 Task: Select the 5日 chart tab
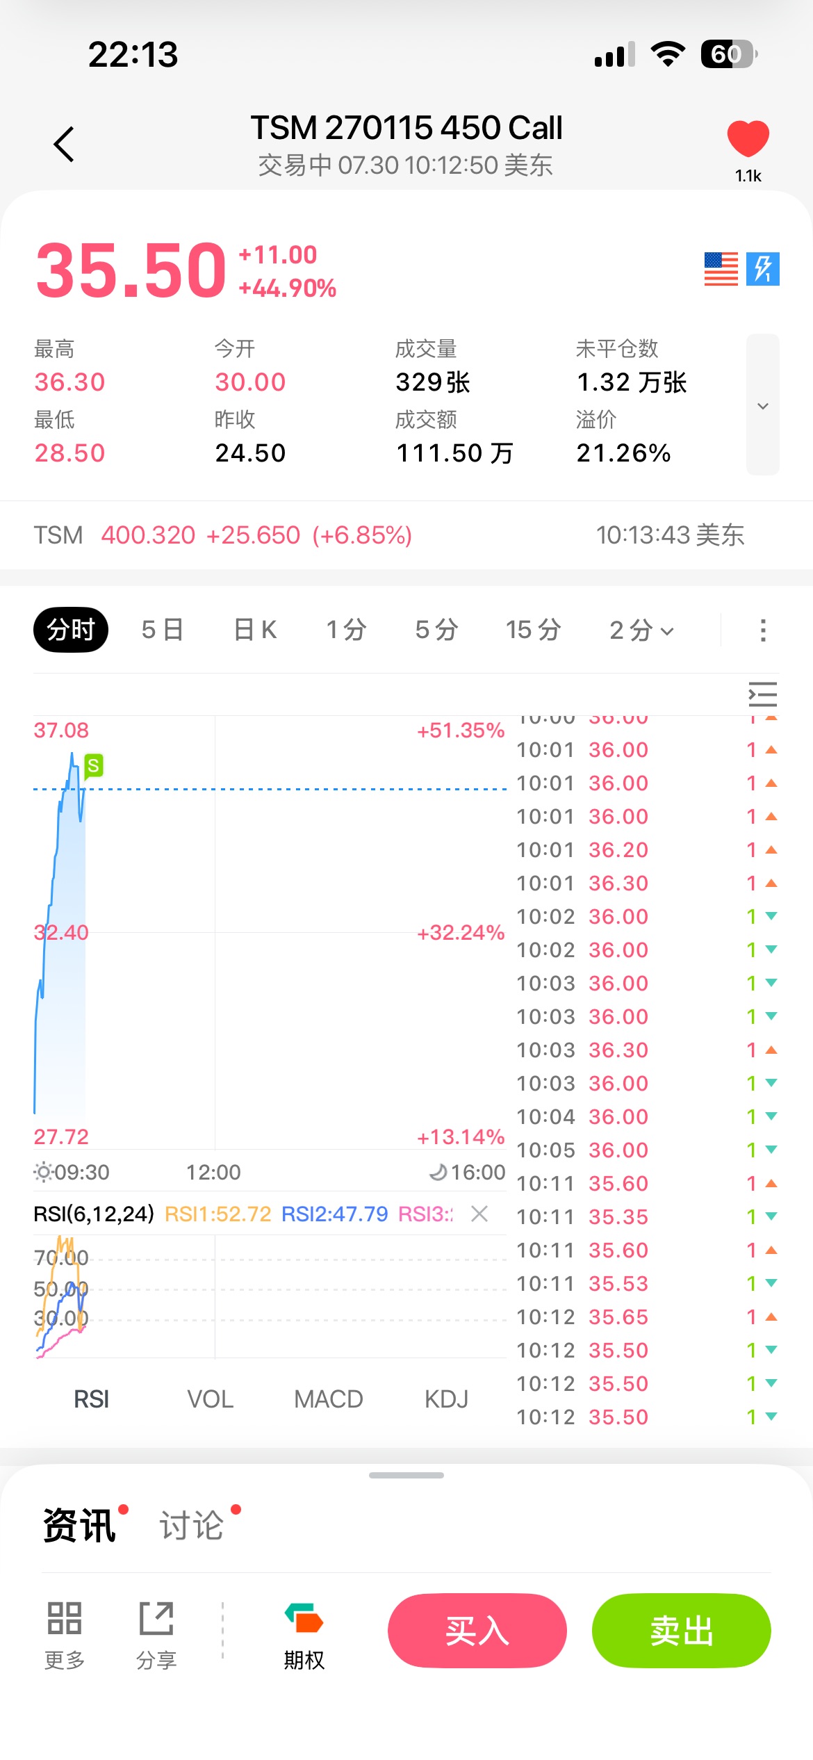click(163, 630)
